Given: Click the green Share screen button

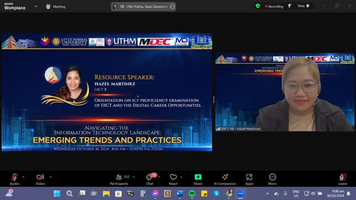Looking at the screenshot, I should 198,179.
